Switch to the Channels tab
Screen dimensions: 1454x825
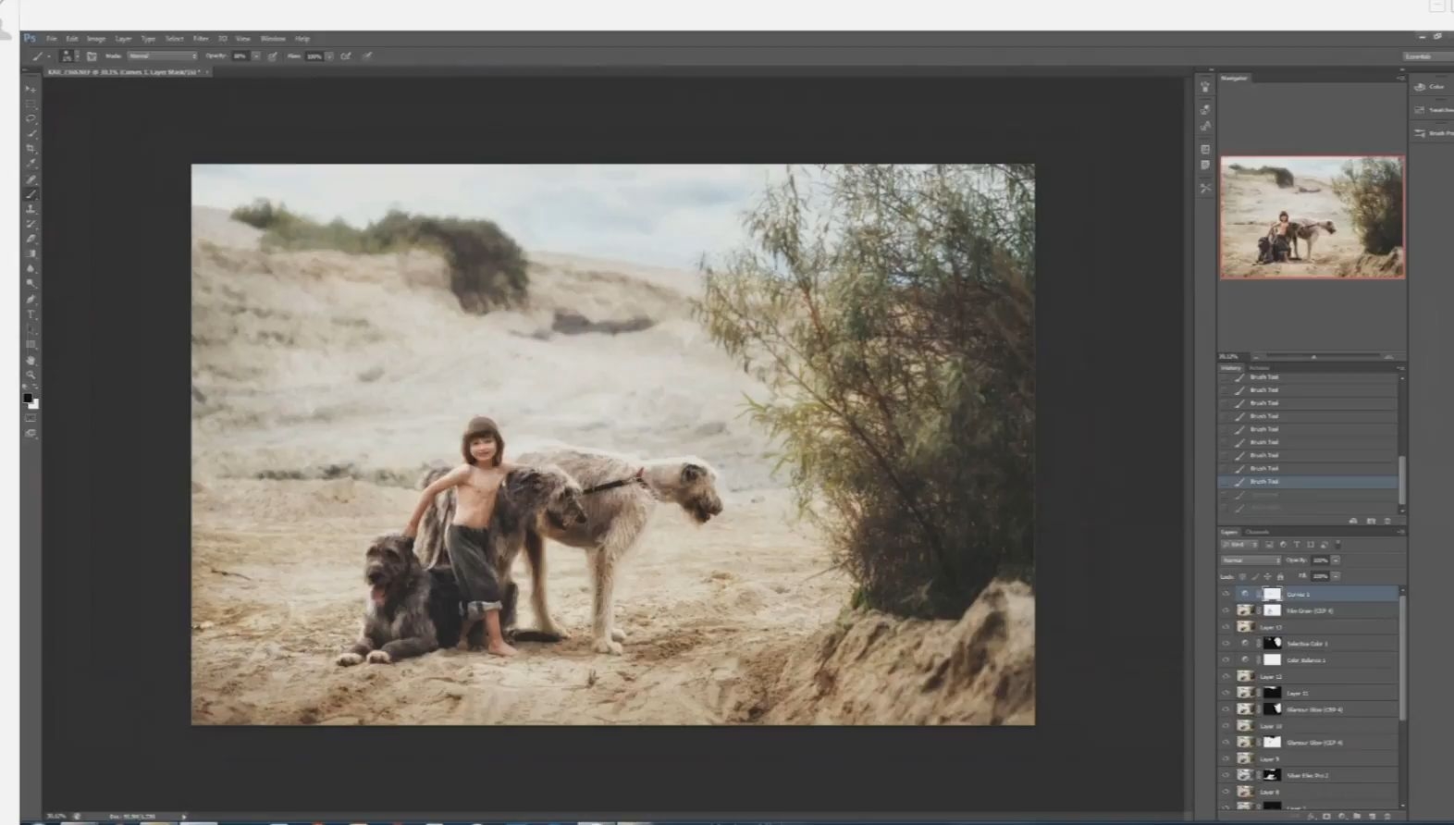click(1257, 532)
